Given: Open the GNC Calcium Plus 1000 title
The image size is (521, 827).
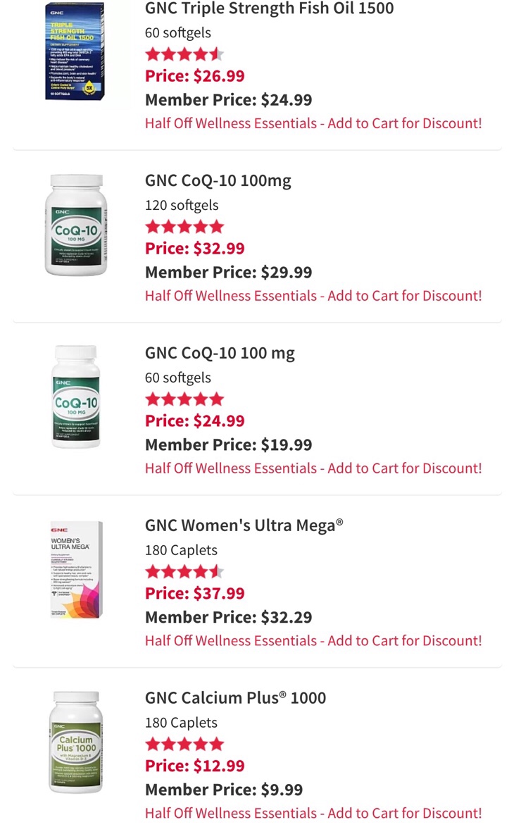Looking at the screenshot, I should 236,698.
